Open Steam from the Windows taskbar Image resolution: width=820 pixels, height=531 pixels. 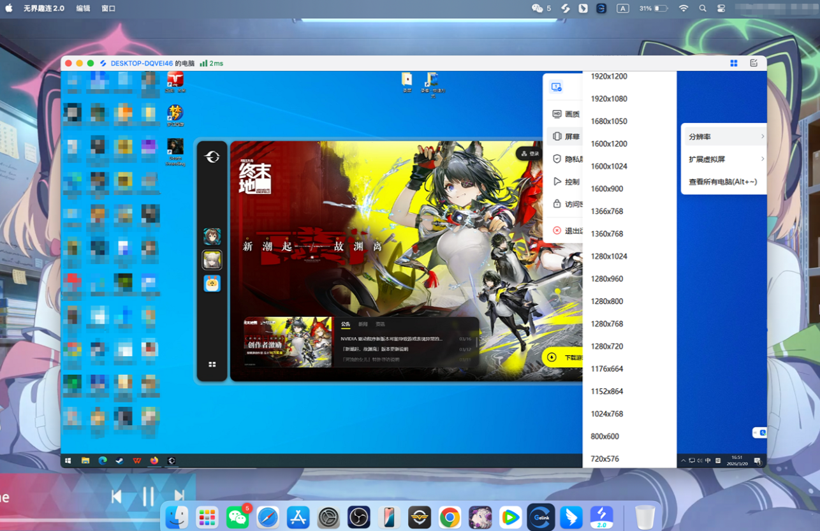point(119,460)
